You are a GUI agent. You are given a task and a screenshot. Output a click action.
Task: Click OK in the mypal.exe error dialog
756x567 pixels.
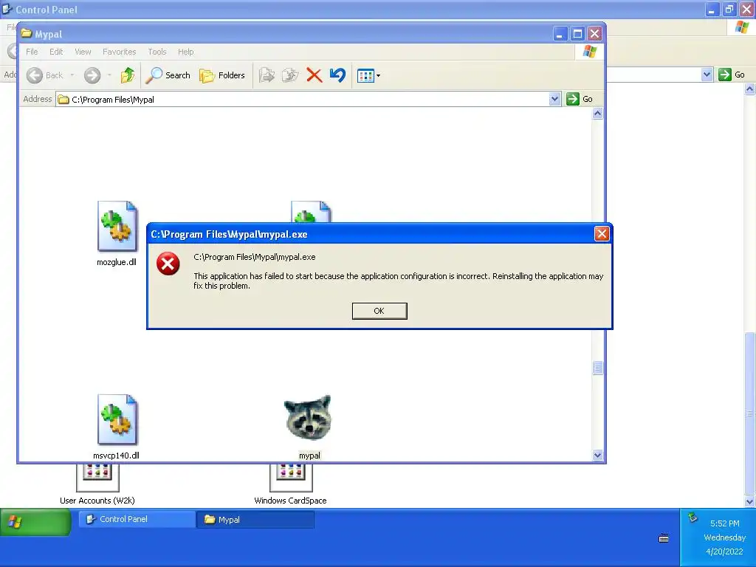(x=379, y=311)
